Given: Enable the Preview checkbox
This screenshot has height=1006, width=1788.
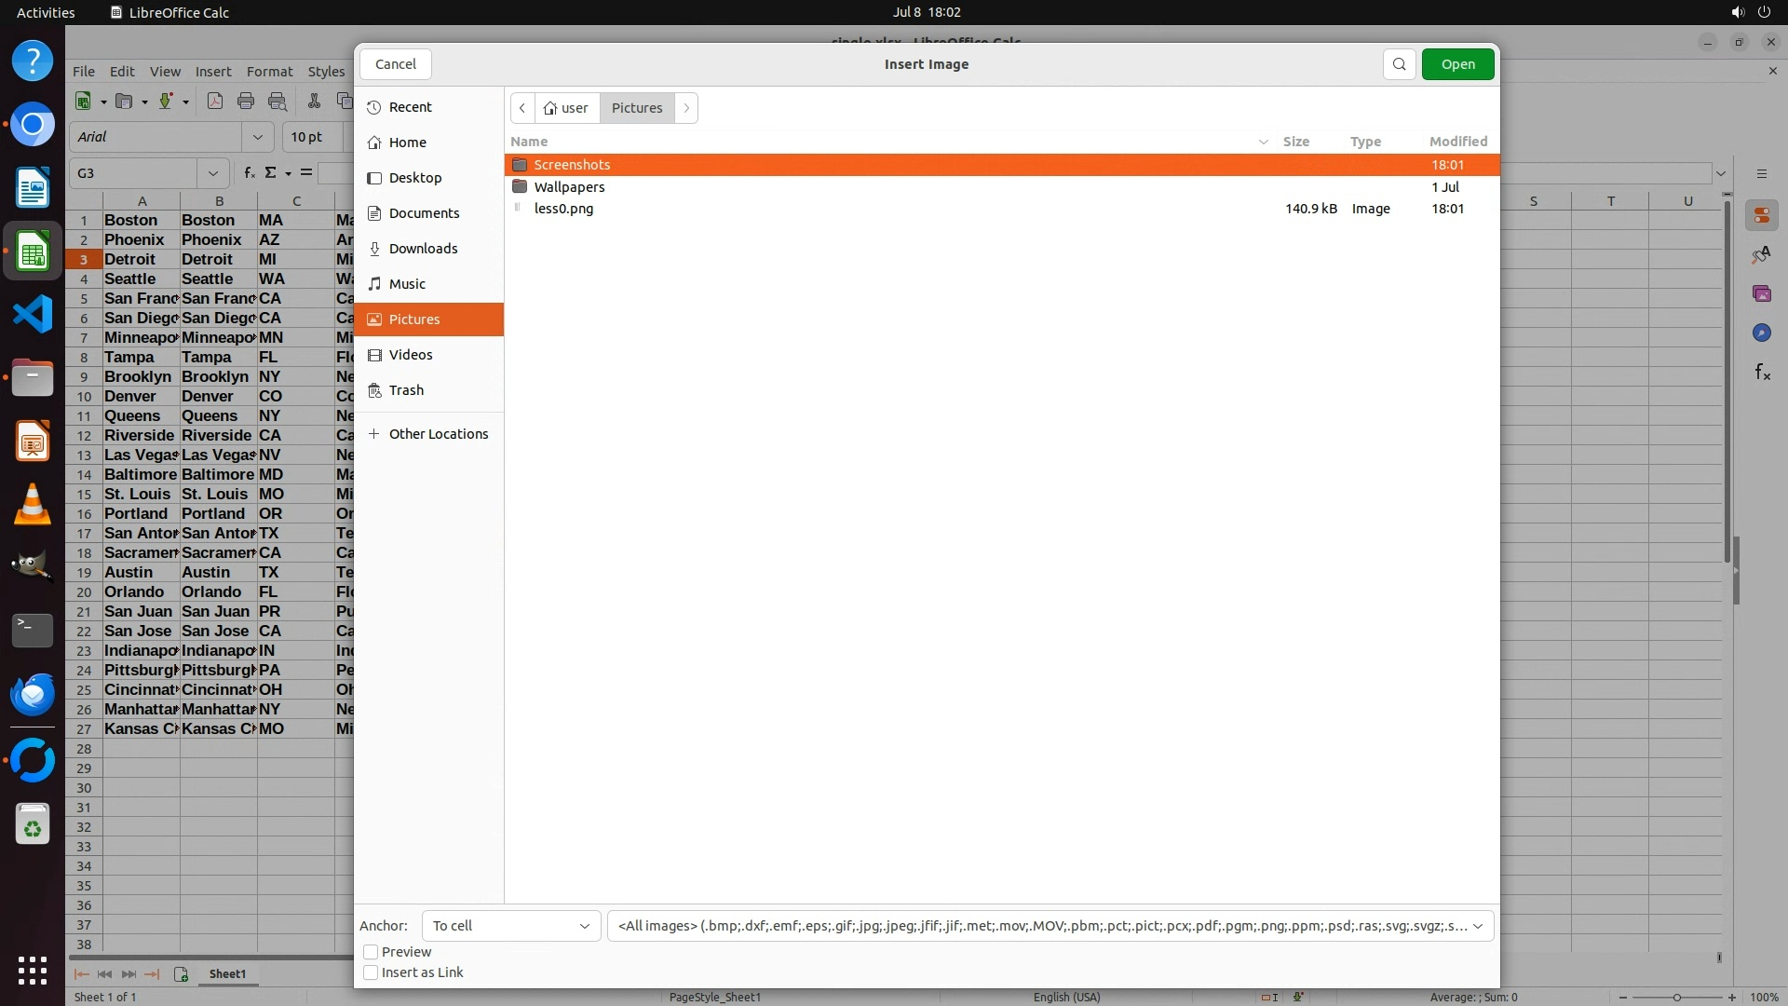Looking at the screenshot, I should pyautogui.click(x=371, y=952).
